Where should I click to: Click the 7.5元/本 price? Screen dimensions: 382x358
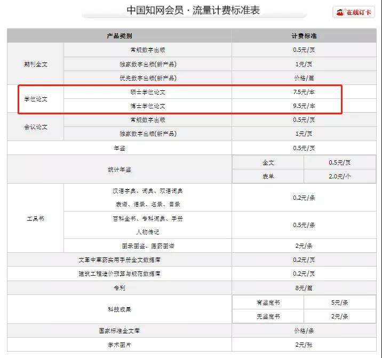(304, 92)
